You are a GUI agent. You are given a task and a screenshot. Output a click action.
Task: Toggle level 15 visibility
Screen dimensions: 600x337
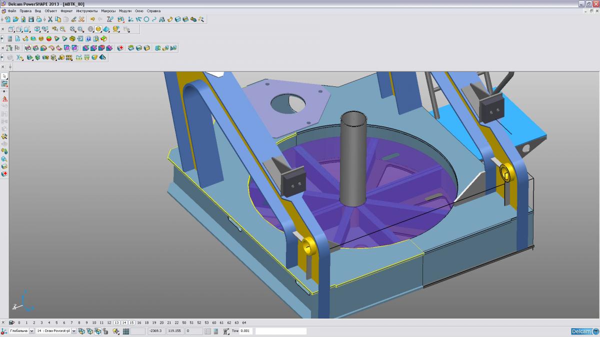(x=132, y=323)
